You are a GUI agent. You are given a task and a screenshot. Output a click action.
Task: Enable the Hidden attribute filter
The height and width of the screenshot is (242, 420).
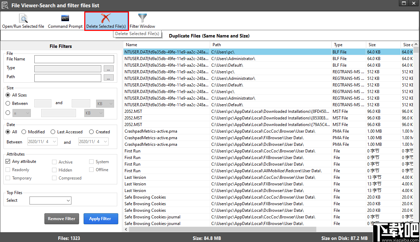54,169
